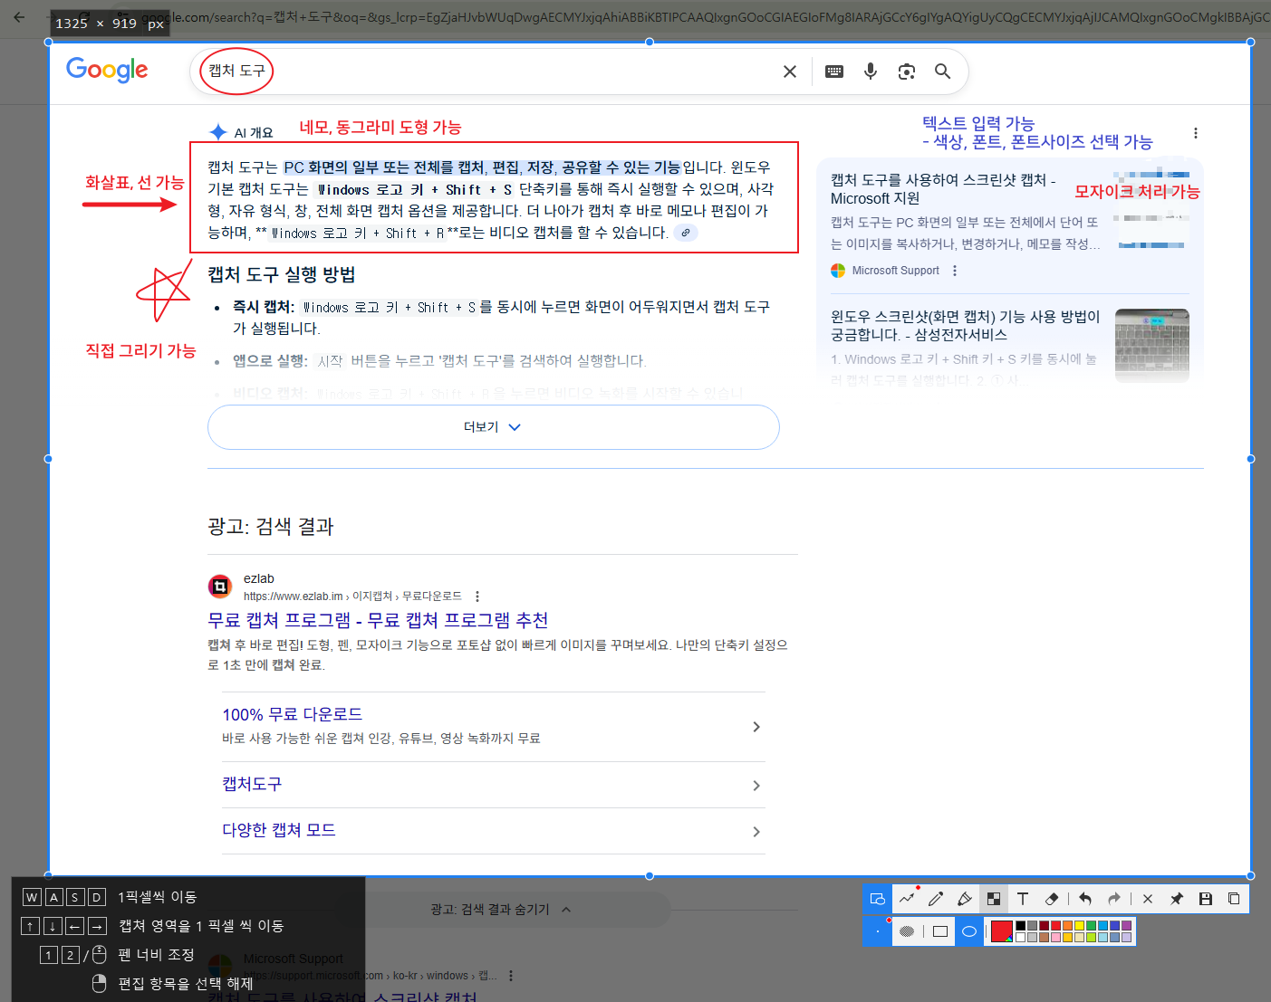1271x1002 pixels.
Task: Pick the green color swatch
Action: point(1092,926)
